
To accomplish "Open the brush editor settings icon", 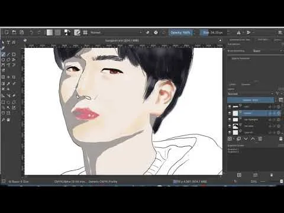I will coord(77,33).
